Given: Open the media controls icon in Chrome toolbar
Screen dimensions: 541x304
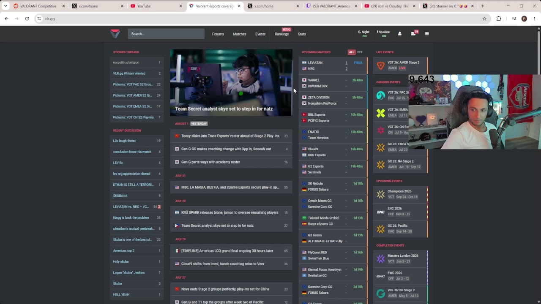Looking at the screenshot, I should (x=514, y=19).
